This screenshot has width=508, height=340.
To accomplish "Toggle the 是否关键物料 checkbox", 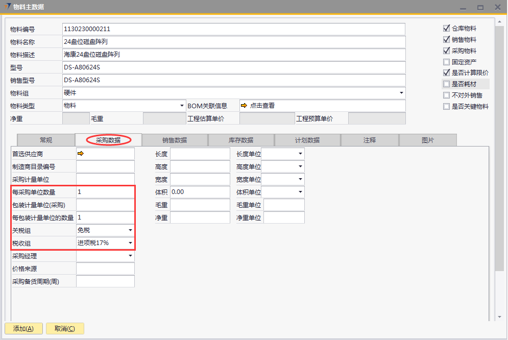I will tap(447, 107).
